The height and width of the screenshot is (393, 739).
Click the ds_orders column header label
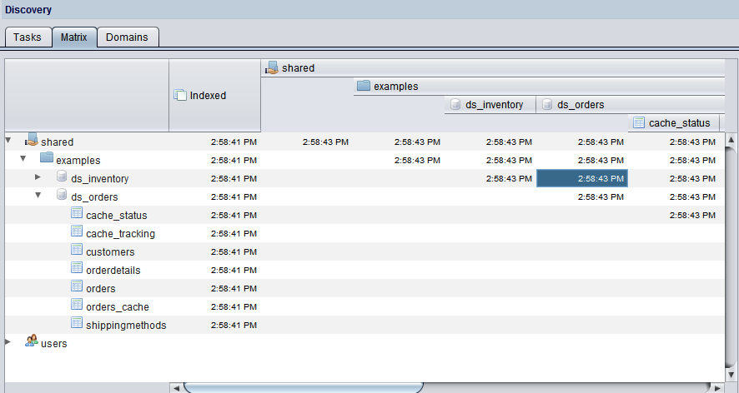pyautogui.click(x=581, y=105)
